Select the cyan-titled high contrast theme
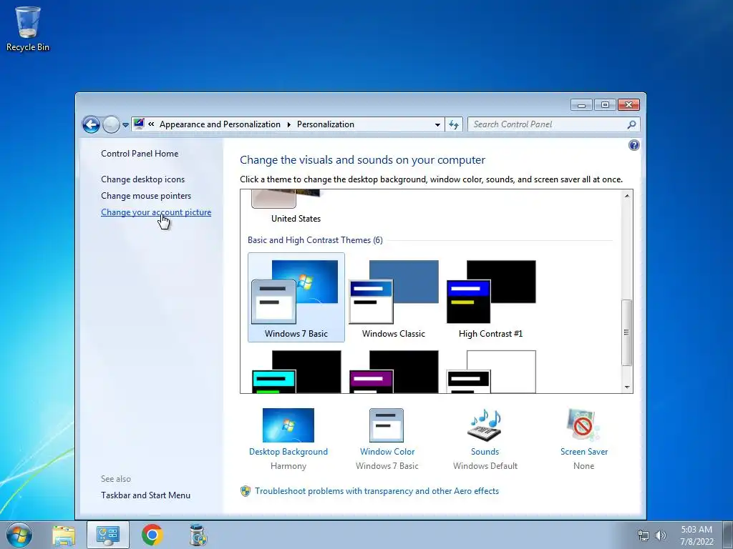 point(296,372)
